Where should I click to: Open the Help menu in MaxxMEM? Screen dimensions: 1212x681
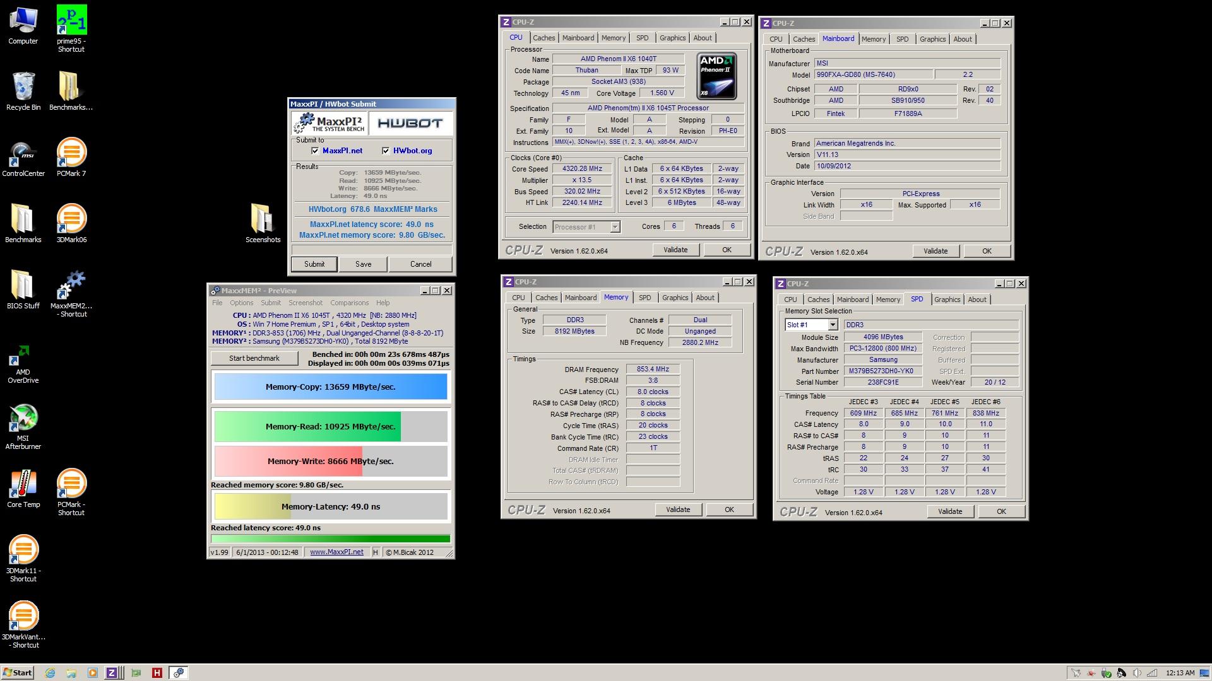point(383,303)
